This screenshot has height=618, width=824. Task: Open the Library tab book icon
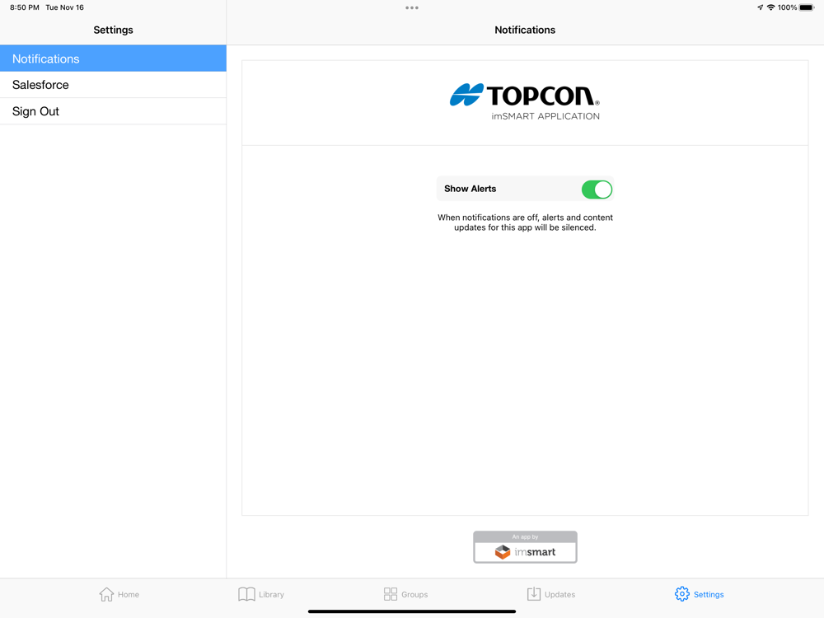pos(246,594)
